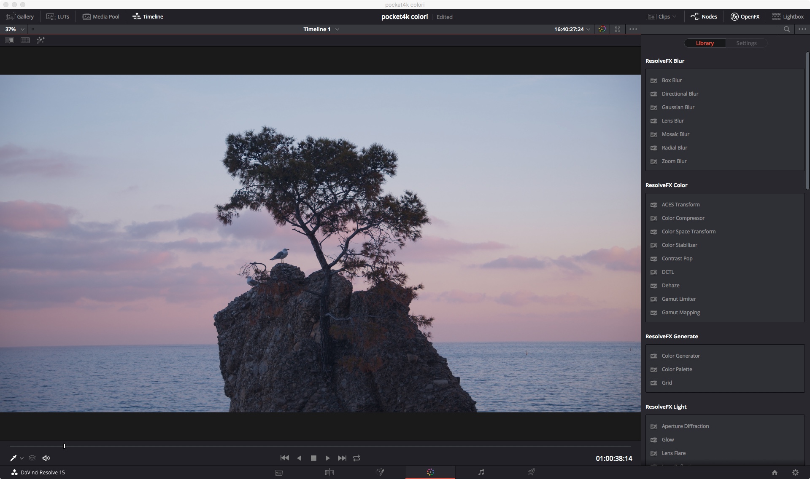Jump to the next clip
The image size is (810, 479).
(342, 458)
